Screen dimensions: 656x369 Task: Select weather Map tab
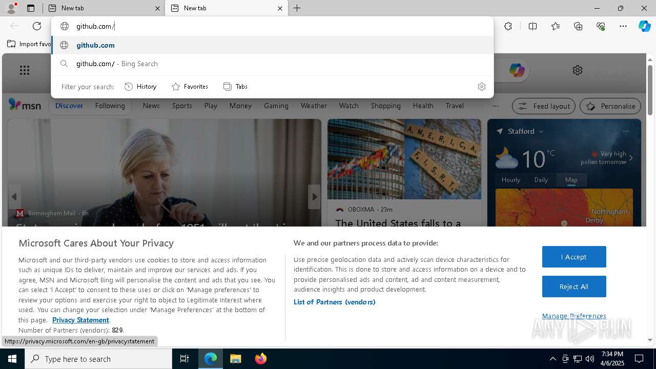pyautogui.click(x=571, y=180)
